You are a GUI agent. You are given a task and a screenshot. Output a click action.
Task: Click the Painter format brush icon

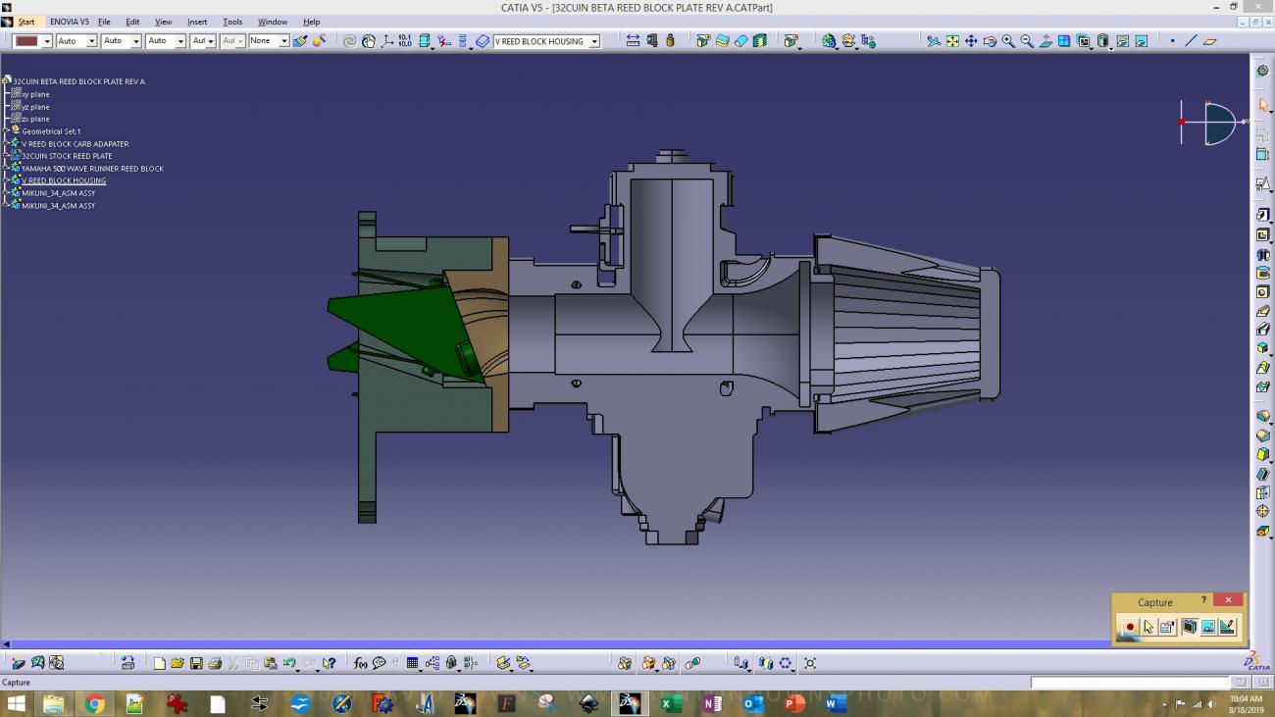[300, 41]
